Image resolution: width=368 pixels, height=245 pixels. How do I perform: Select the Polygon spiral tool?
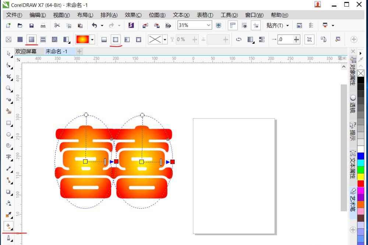click(9, 146)
